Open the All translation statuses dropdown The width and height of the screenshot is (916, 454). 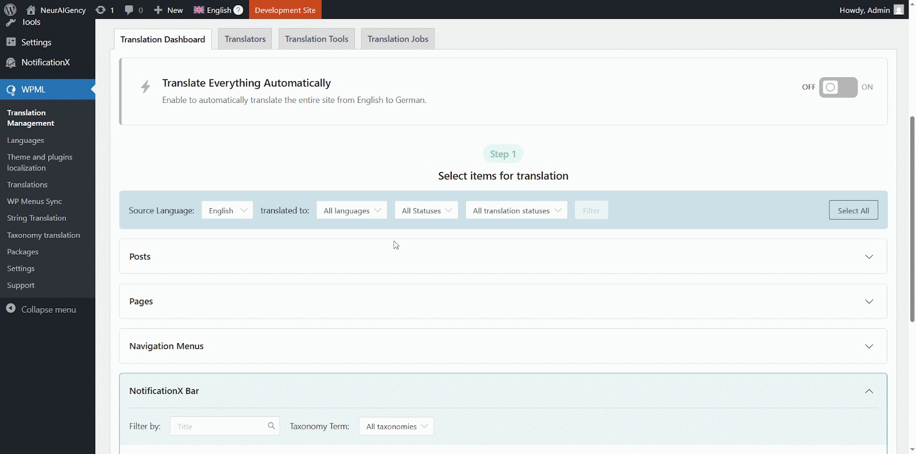point(516,210)
